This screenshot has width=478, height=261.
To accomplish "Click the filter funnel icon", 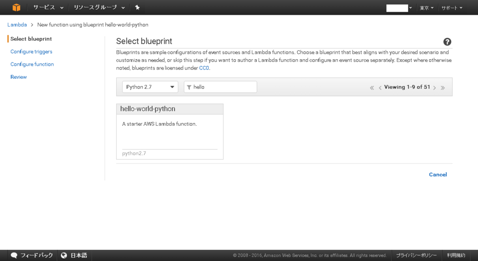I will tap(189, 87).
